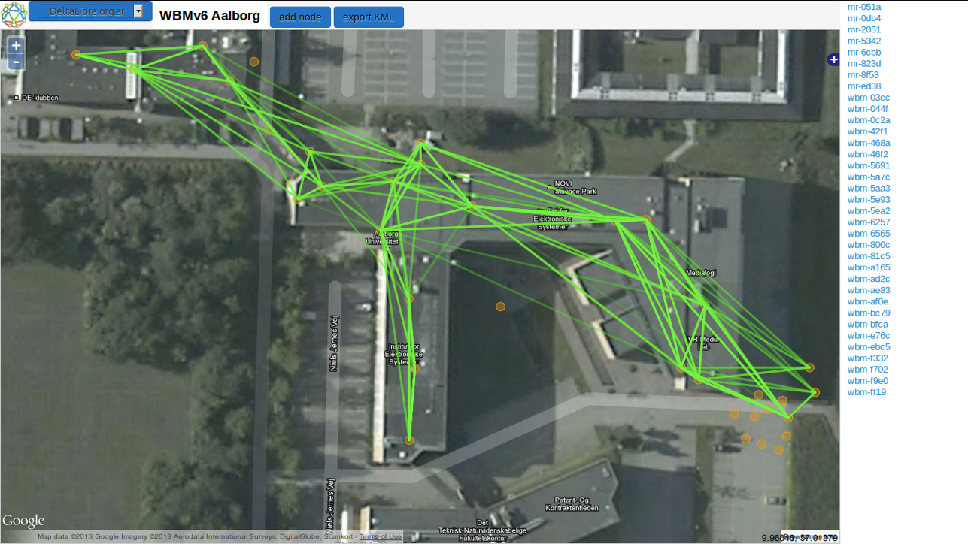Open the wbm-5691 node link
This screenshot has width=968, height=544.
click(x=868, y=165)
